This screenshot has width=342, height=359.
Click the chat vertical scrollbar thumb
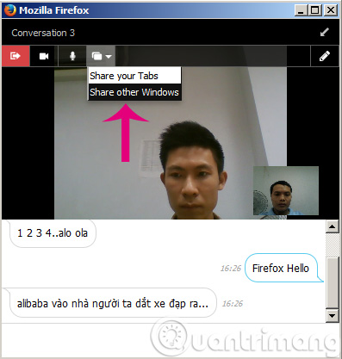coord(333,283)
